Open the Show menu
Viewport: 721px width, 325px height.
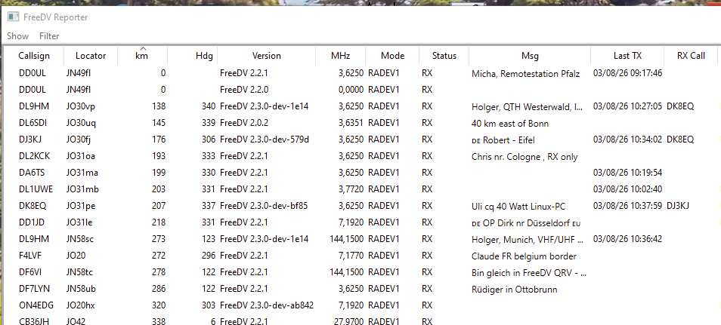pyautogui.click(x=18, y=36)
